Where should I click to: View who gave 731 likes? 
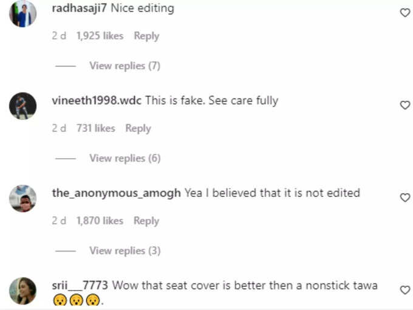[96, 128]
